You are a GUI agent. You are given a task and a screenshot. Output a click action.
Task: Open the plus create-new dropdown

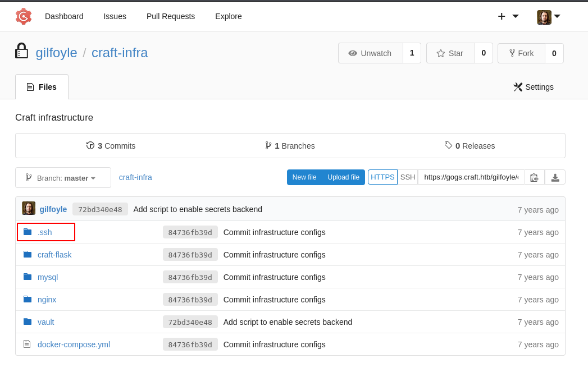coord(508,16)
